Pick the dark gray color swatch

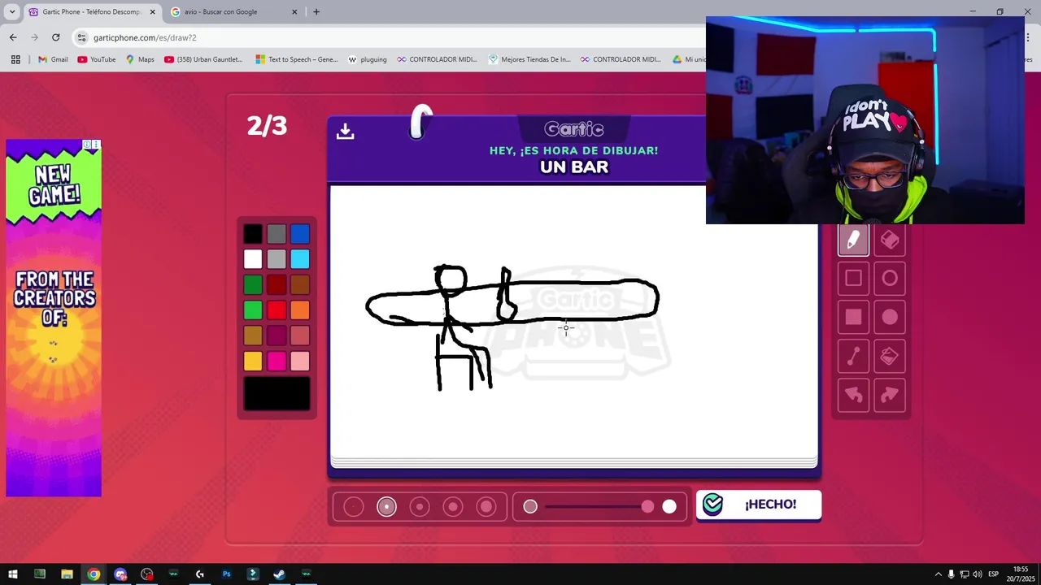coord(277,234)
